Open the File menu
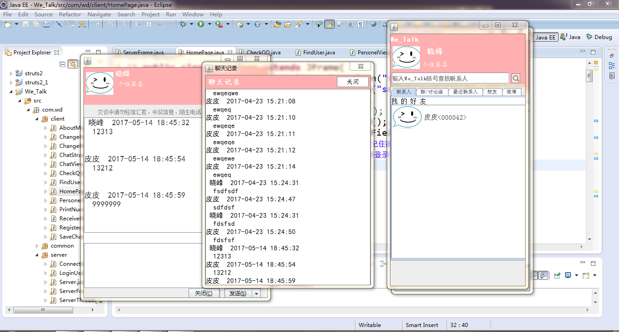The width and height of the screenshot is (619, 332). click(x=7, y=14)
